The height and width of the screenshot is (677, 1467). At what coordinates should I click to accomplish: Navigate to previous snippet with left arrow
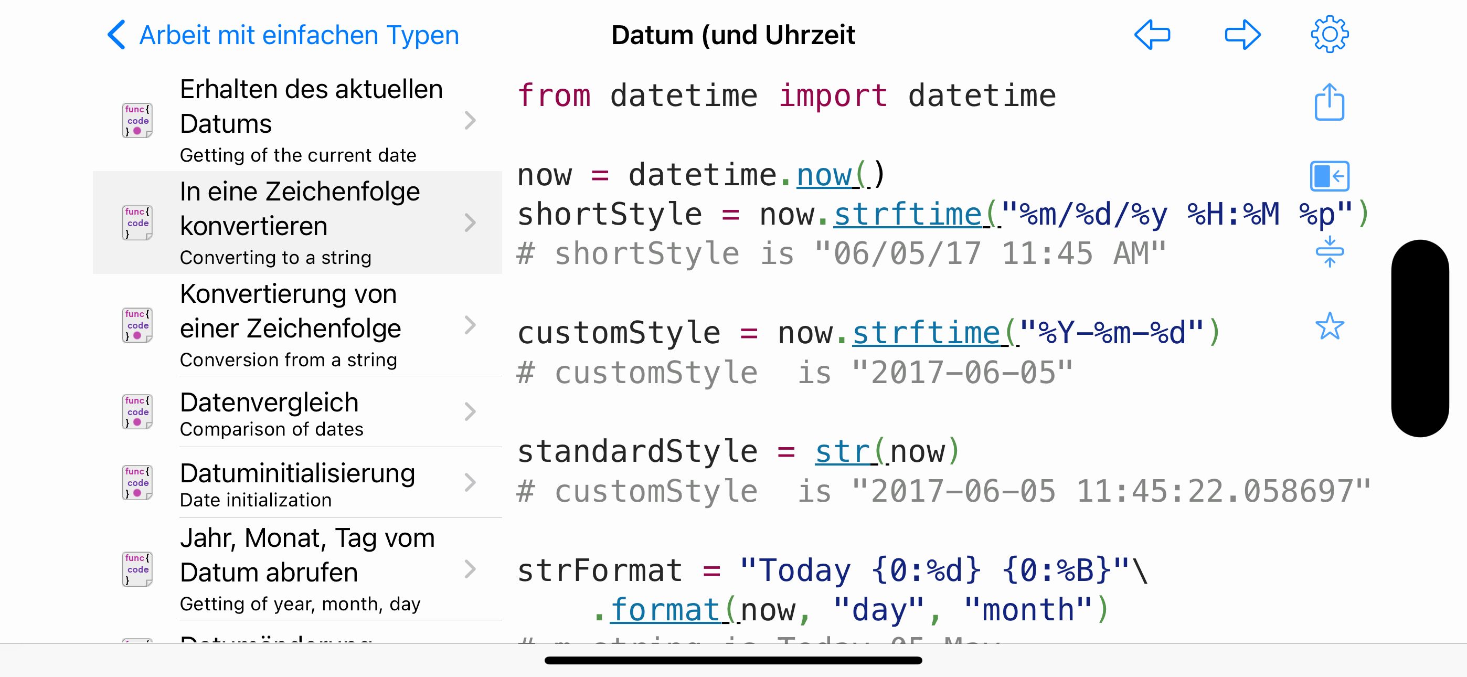[1152, 35]
